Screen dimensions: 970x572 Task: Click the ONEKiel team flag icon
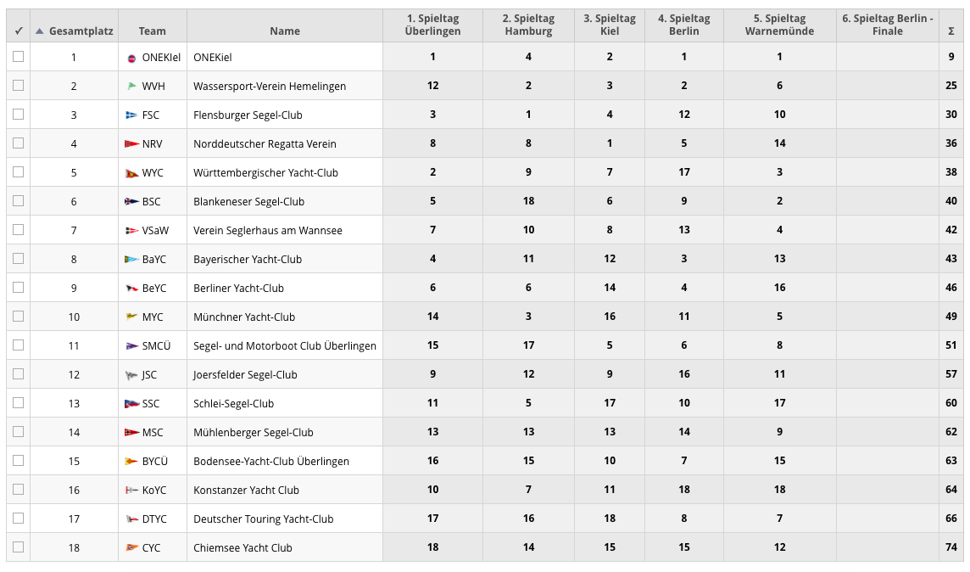click(x=131, y=58)
